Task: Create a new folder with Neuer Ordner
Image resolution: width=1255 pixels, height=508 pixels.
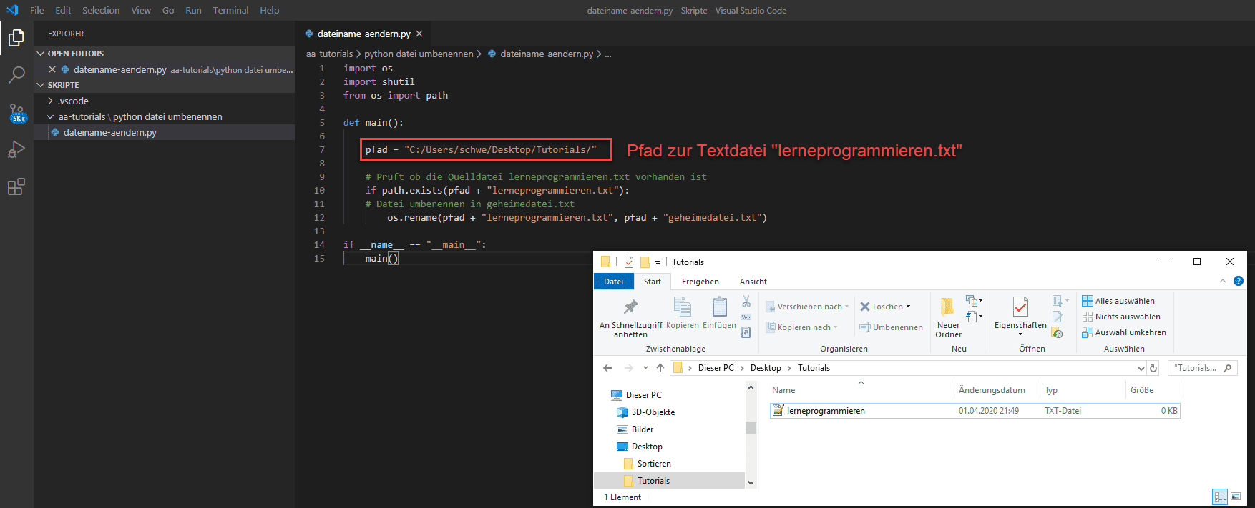Action: coord(948,317)
